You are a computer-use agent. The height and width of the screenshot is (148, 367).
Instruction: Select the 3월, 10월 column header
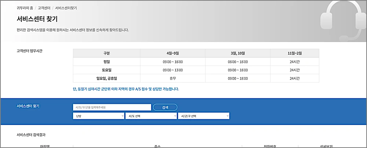point(238,53)
